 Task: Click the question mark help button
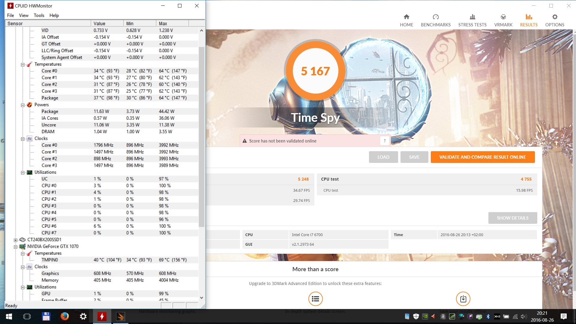[x=385, y=141]
